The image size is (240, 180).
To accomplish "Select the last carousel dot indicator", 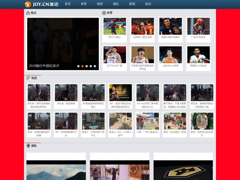I will (x=95, y=66).
